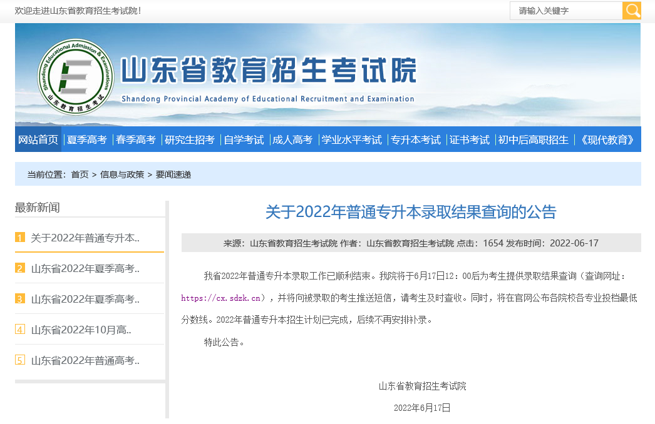The width and height of the screenshot is (655, 424).
Task: Go to 夏季高考 navigation item
Action: (x=87, y=139)
